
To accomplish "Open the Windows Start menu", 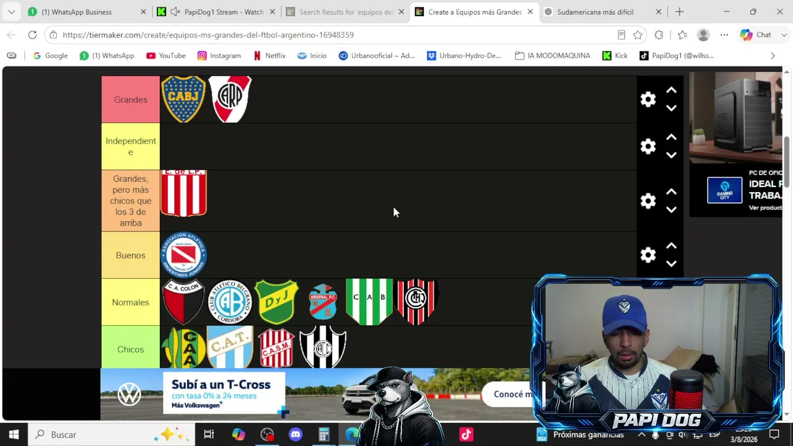I will 14,434.
